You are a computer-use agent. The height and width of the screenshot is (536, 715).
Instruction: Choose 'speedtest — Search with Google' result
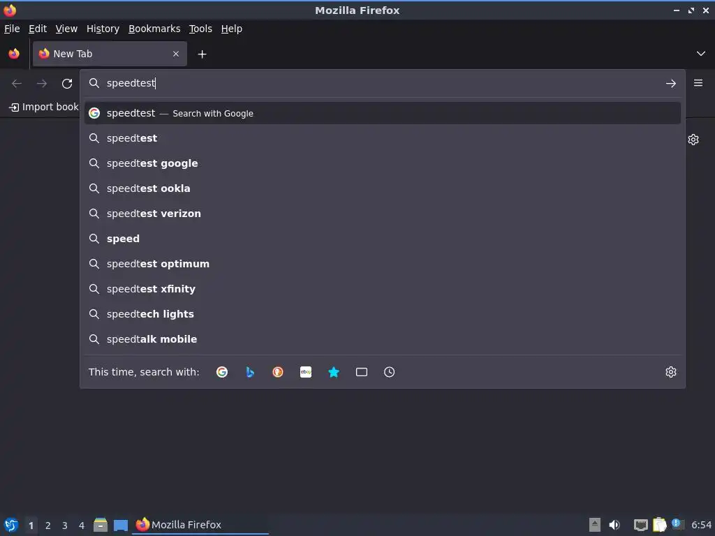tap(383, 113)
